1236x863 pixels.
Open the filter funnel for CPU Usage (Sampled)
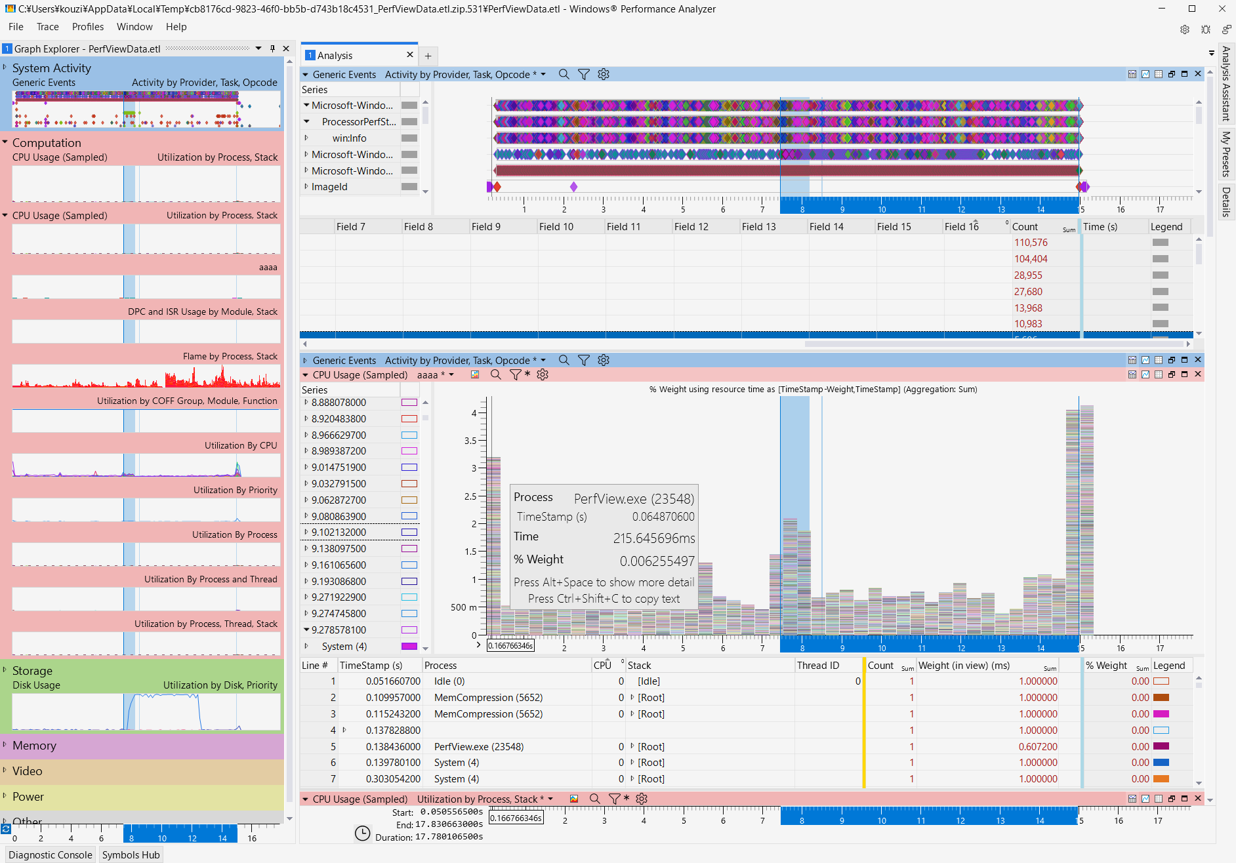(516, 374)
